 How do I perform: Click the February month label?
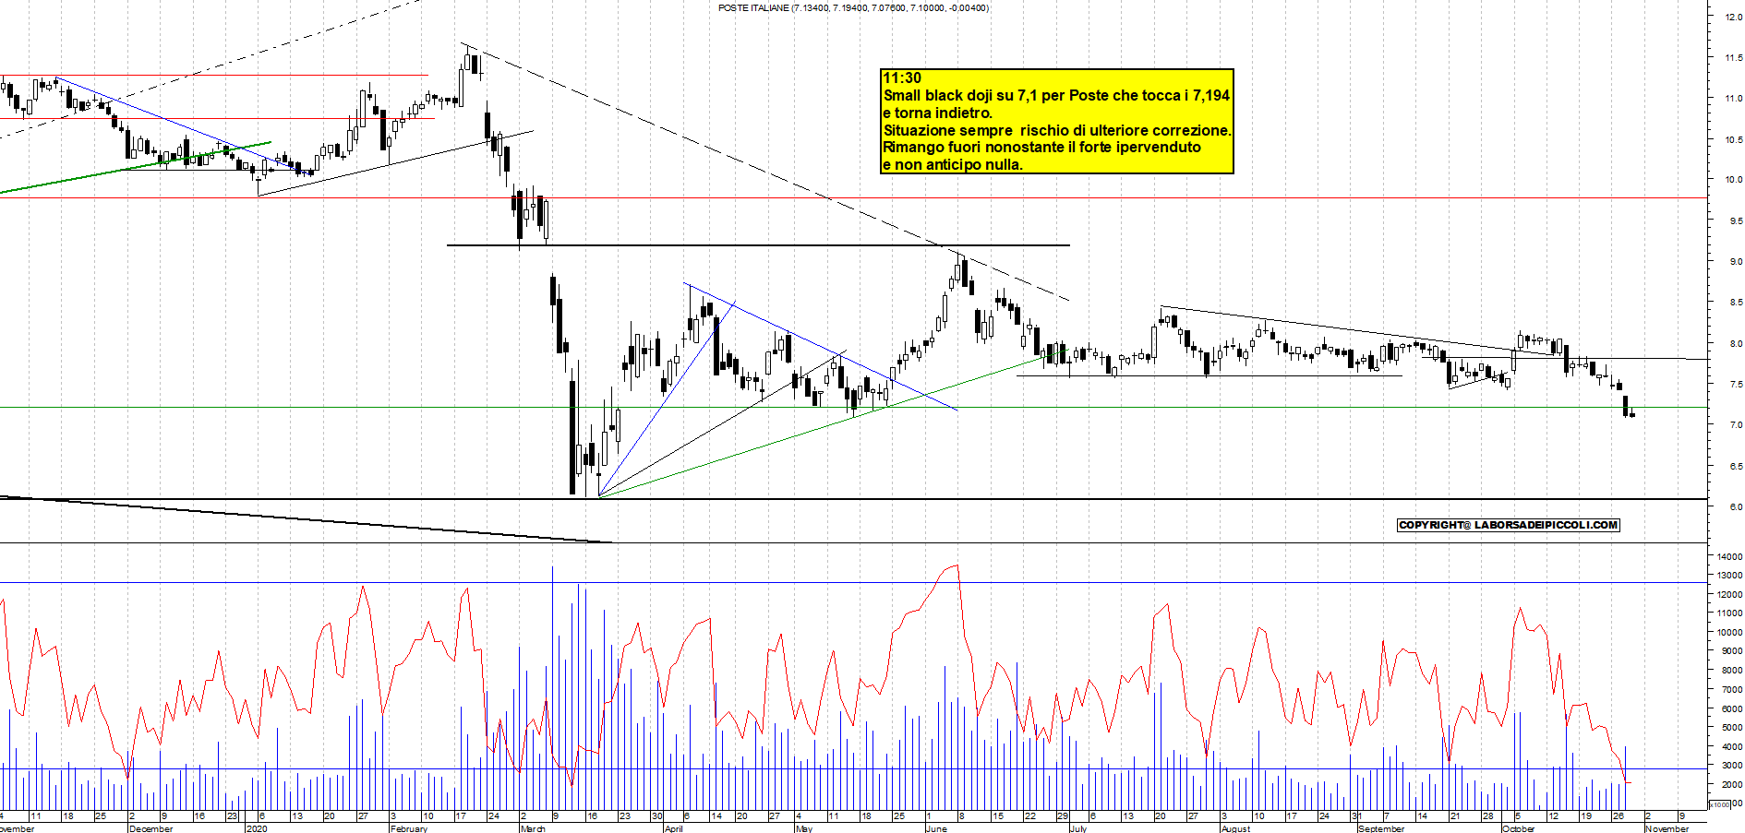[409, 828]
